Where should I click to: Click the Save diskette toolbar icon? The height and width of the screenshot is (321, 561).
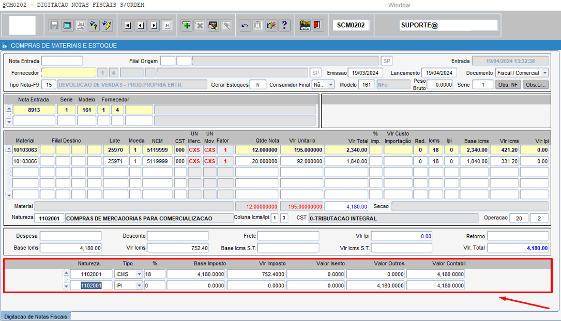tap(54, 25)
